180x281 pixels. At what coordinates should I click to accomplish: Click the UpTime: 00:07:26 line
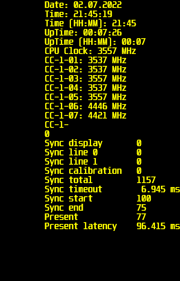click(x=83, y=33)
